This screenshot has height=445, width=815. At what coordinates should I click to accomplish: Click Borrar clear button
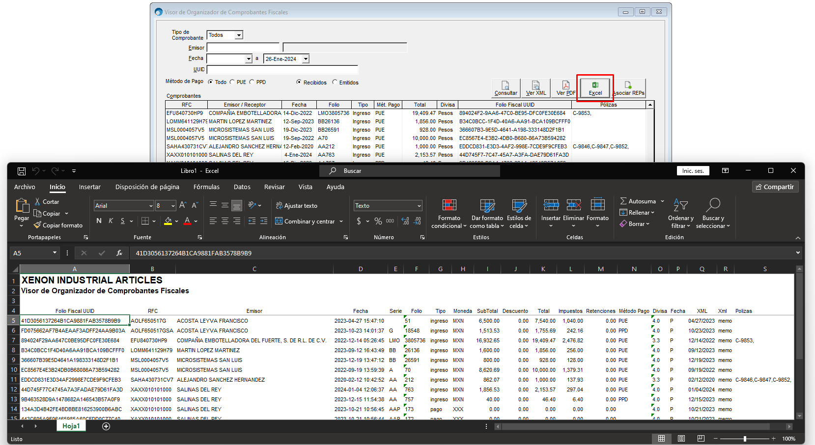pyautogui.click(x=635, y=224)
